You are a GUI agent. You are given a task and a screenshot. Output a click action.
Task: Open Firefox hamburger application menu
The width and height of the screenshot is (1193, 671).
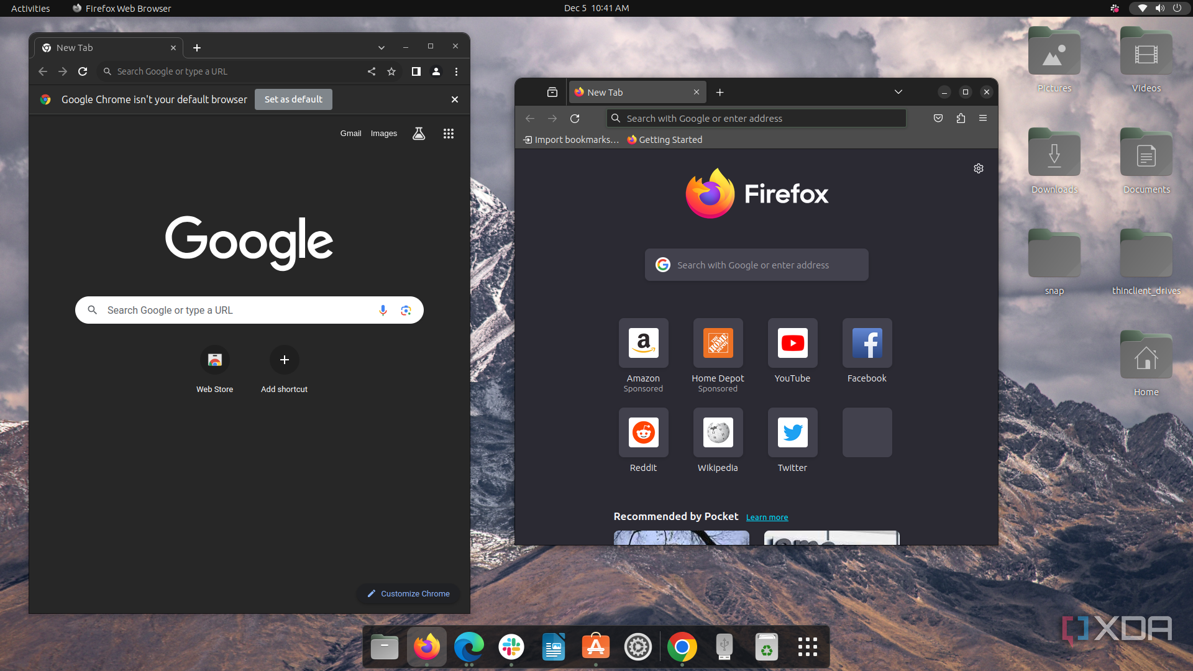pos(983,118)
